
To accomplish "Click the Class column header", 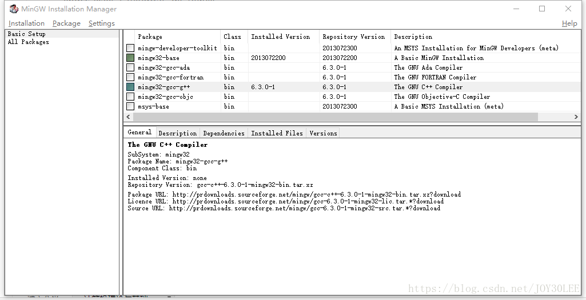I will coord(234,37).
